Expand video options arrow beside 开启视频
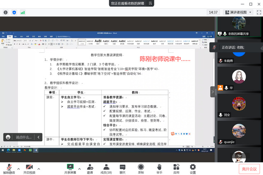 tap(39, 169)
